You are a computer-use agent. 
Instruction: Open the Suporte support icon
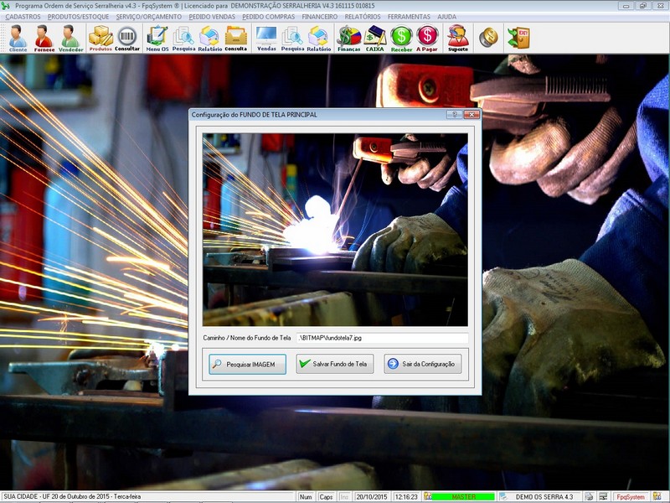pos(458,38)
